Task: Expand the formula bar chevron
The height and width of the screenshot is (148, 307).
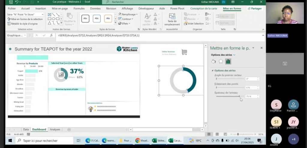Action: 263,35
